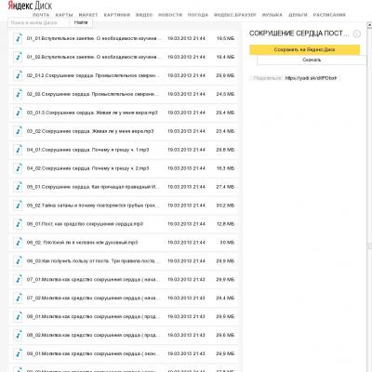This screenshot has width=372, height=372.
Task: Open the Карты menu item
Action: [64, 15]
